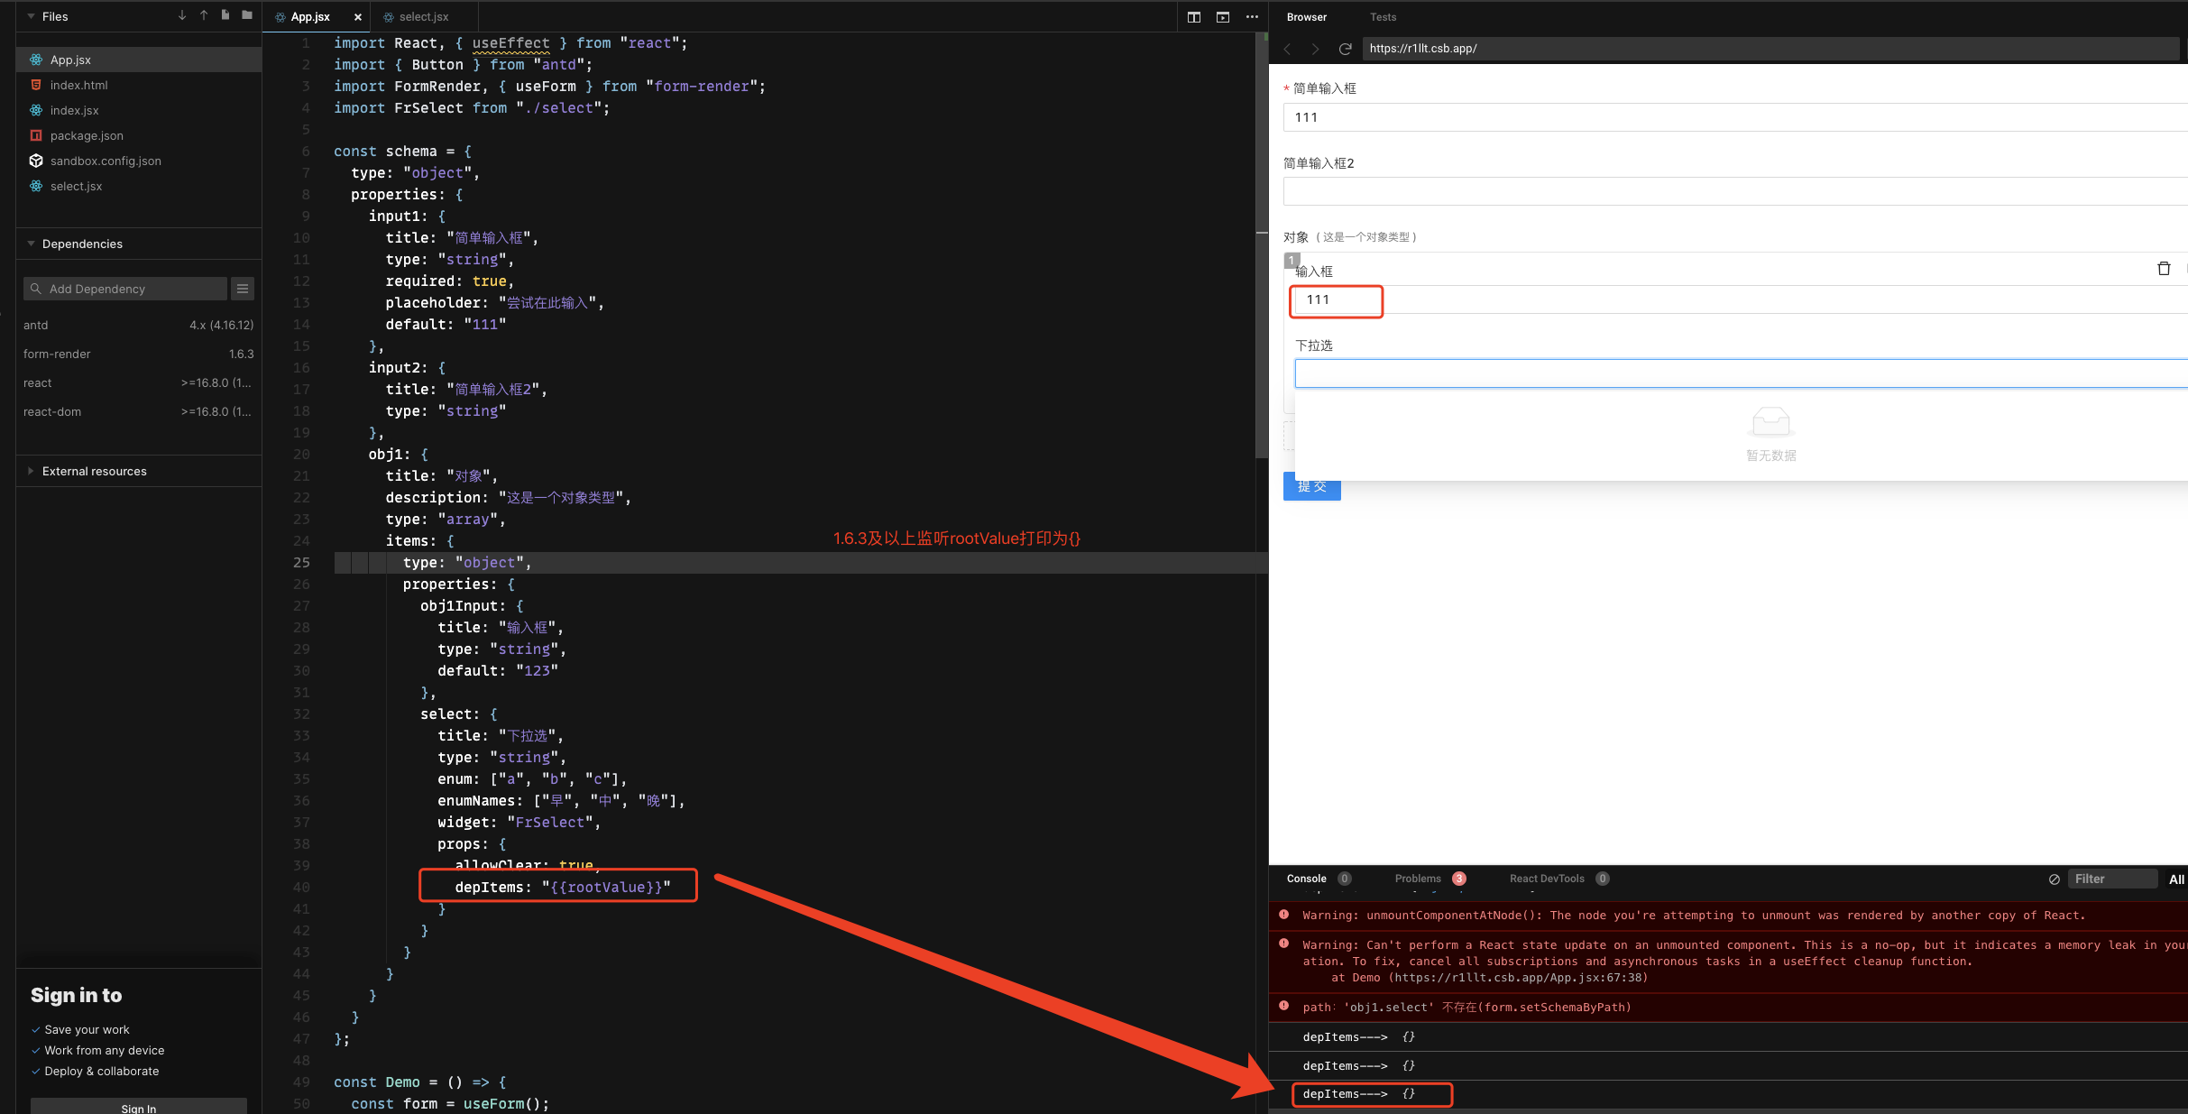Collapse the Files section
2188x1114 pixels.
[x=31, y=16]
